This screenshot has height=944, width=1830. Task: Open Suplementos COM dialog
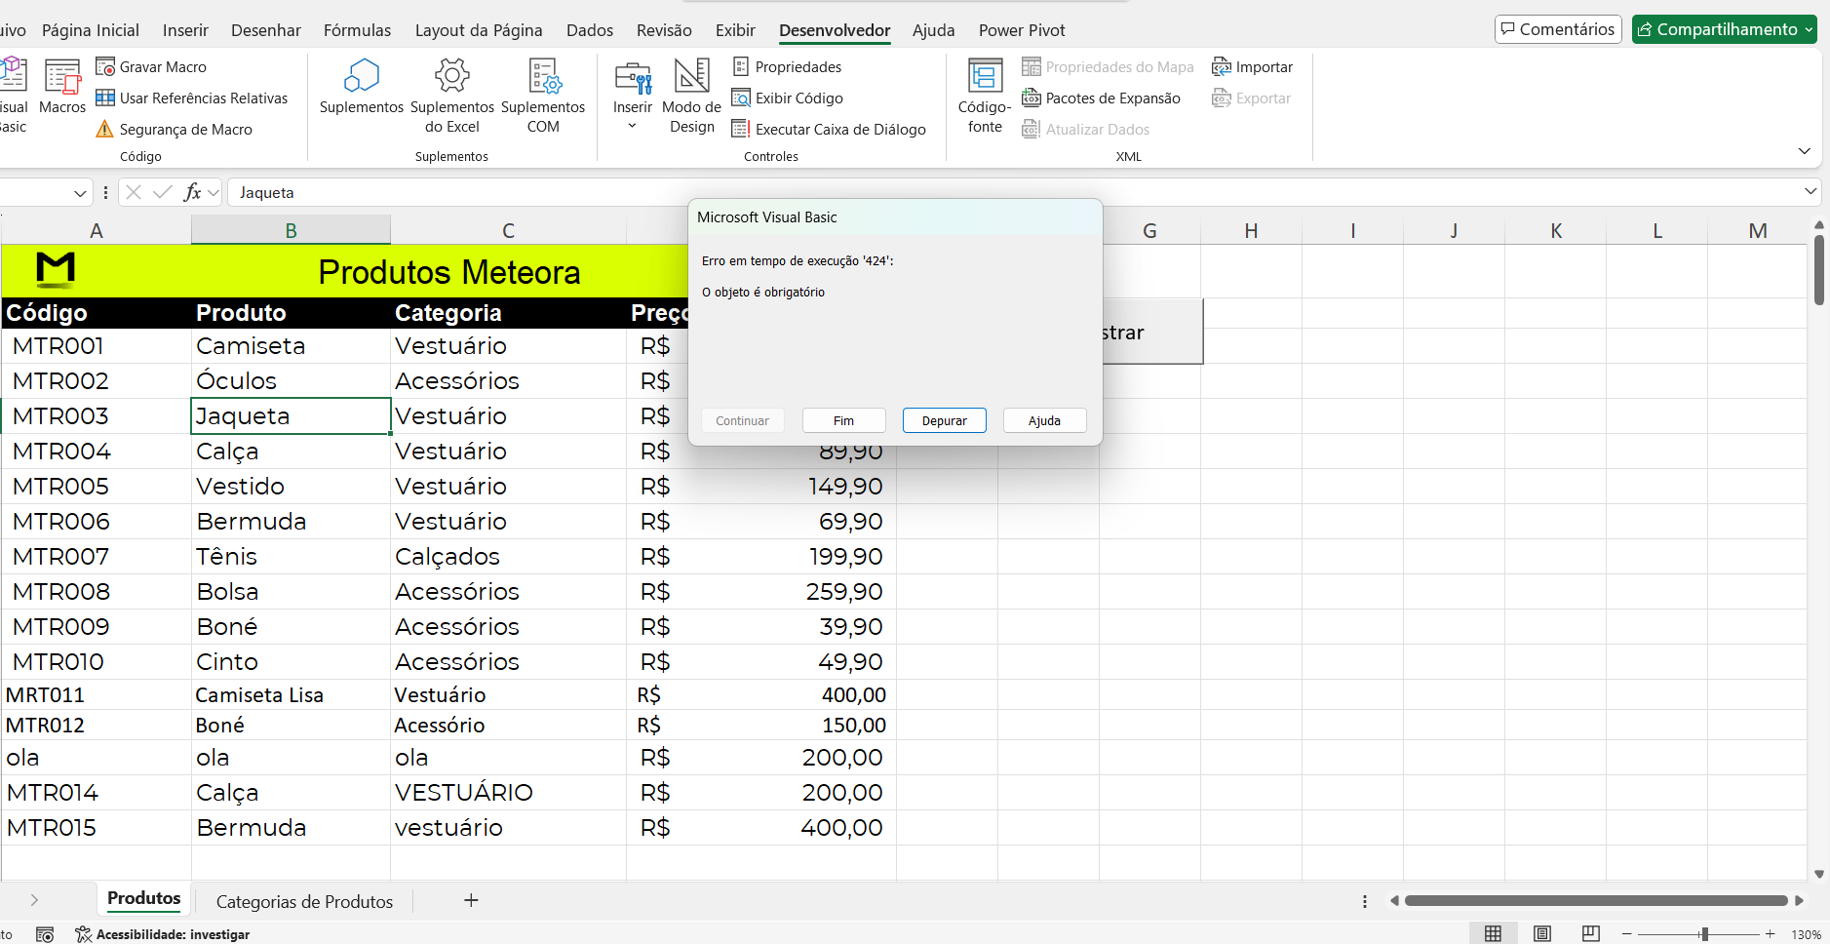[x=543, y=95]
